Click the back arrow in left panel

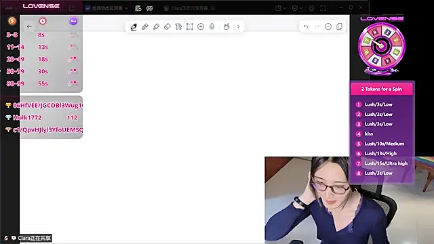pos(29,26)
